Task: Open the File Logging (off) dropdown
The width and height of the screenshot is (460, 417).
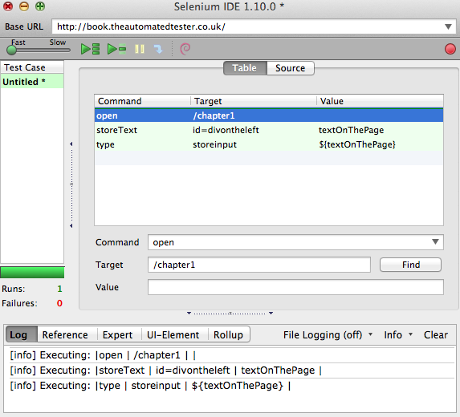Action: pyautogui.click(x=328, y=334)
